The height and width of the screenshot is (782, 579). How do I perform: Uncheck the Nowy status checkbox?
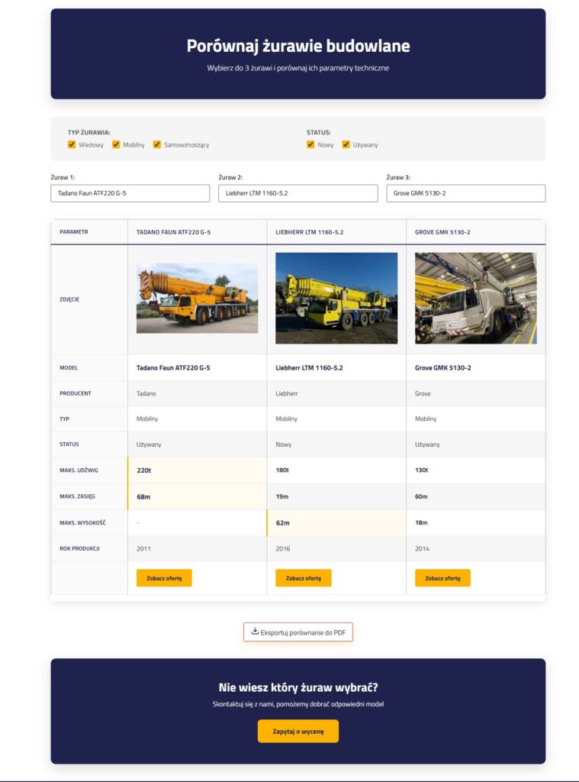coord(310,144)
